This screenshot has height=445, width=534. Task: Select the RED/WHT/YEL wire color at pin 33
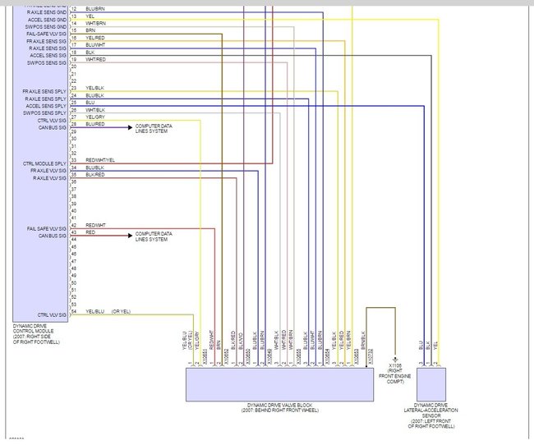click(x=100, y=160)
